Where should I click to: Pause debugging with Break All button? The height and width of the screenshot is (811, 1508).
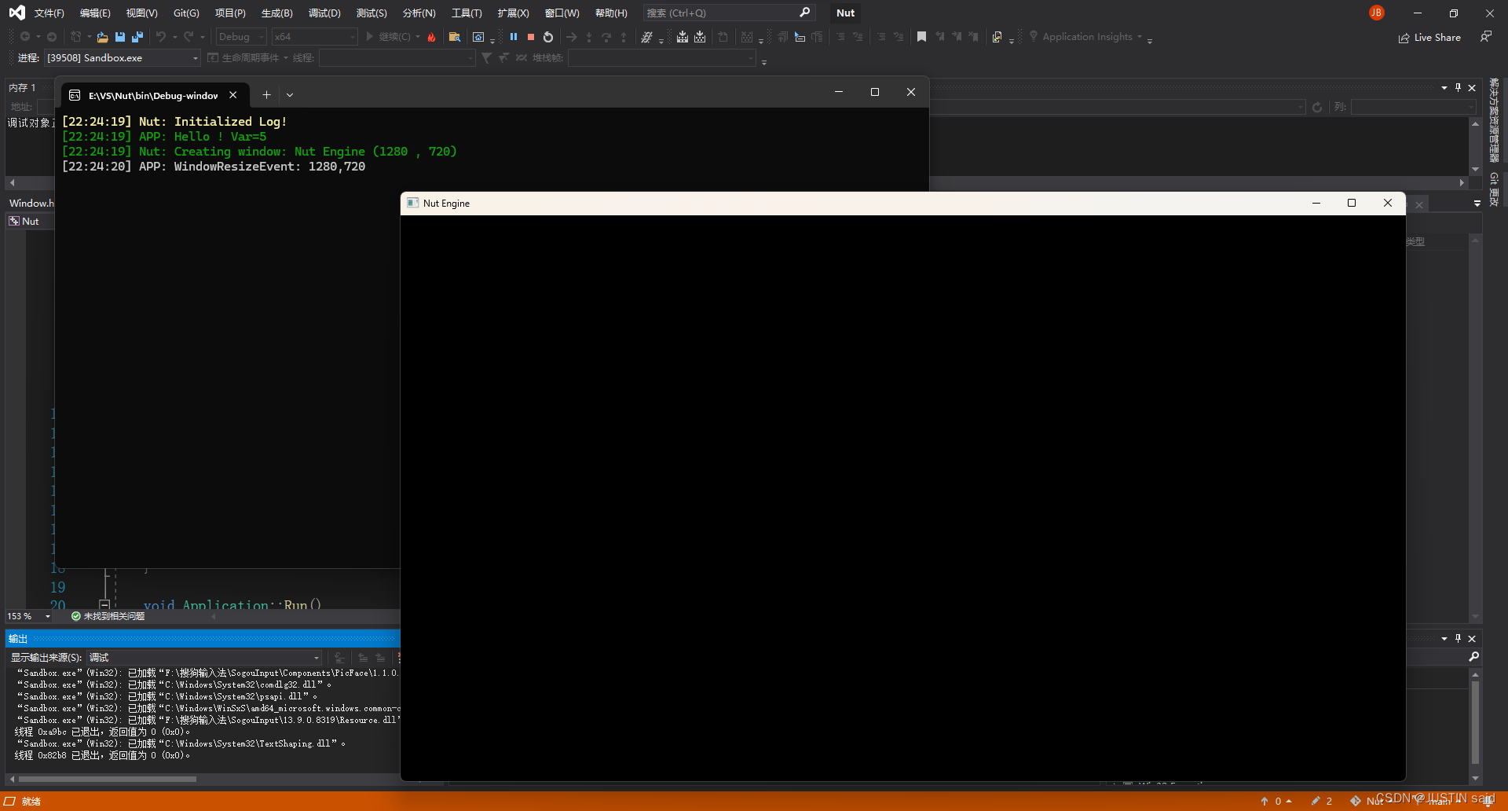pos(514,37)
